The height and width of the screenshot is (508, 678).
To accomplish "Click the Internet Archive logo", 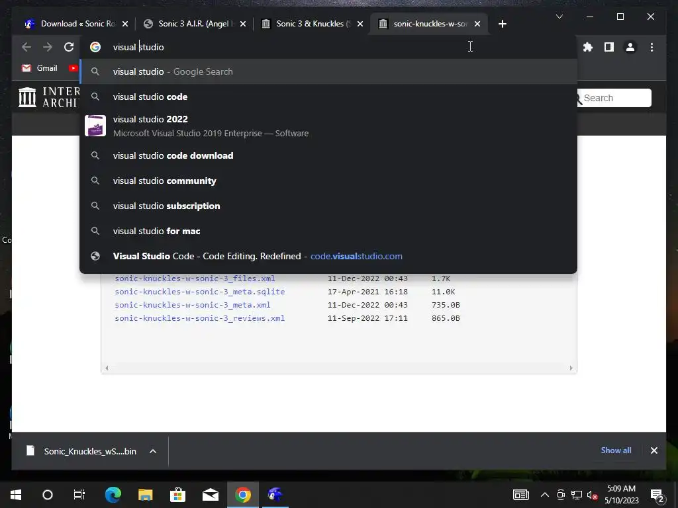I will (49, 97).
